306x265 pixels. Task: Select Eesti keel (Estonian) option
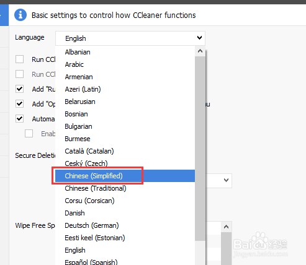(x=125, y=238)
